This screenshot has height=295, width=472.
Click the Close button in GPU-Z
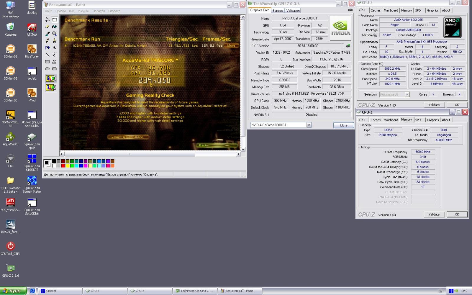[344, 125]
